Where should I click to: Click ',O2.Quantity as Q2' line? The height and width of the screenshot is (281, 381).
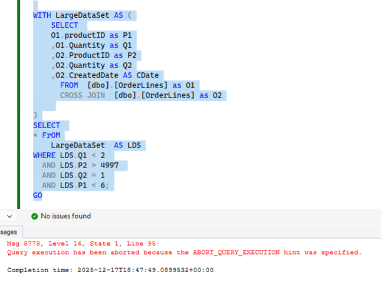point(91,65)
